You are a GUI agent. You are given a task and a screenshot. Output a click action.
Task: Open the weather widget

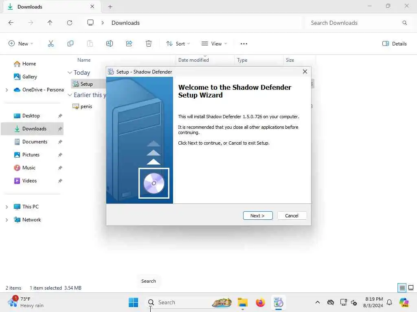point(26,302)
